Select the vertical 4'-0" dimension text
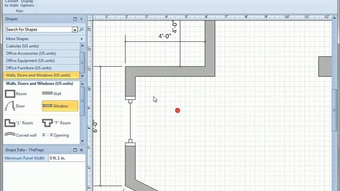Screen dimensions: 340x191 tap(174, 27)
